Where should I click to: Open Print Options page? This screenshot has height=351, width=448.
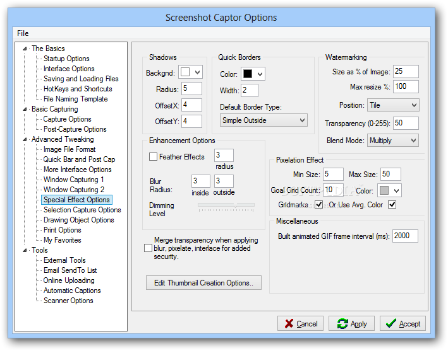[63, 230]
